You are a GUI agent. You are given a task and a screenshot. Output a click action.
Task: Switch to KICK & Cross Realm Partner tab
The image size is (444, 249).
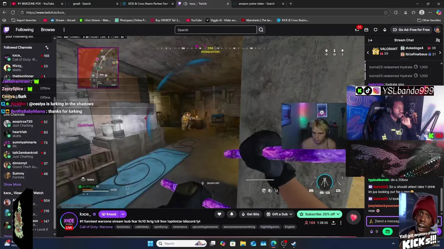(148, 4)
